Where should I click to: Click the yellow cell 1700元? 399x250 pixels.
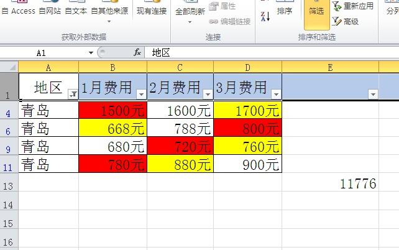[247, 110]
